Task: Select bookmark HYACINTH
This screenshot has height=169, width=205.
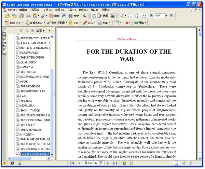Action: (27, 135)
